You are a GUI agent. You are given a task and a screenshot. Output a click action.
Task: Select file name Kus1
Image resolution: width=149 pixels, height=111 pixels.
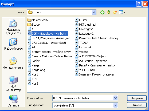coord(35,74)
